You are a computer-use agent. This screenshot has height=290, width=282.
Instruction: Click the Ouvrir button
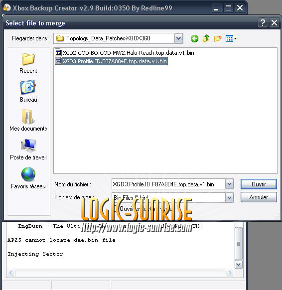pos(259,184)
